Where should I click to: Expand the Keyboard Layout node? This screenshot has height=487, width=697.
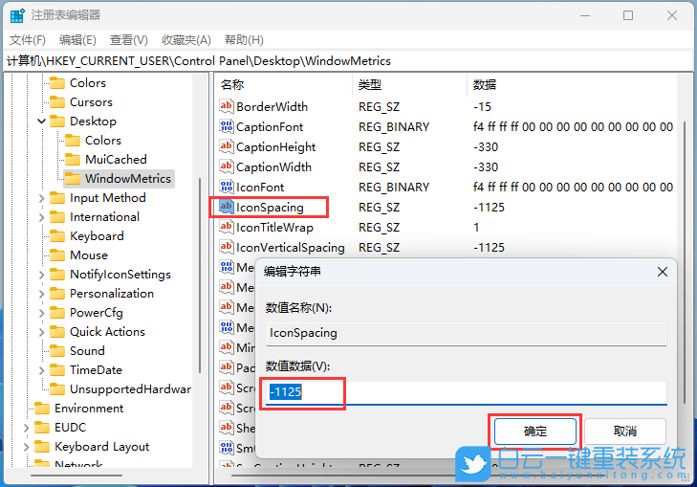26,447
